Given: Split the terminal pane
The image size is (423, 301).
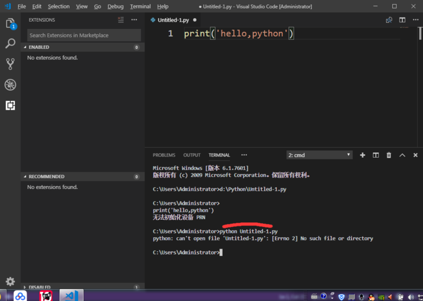Looking at the screenshot, I should (376, 155).
